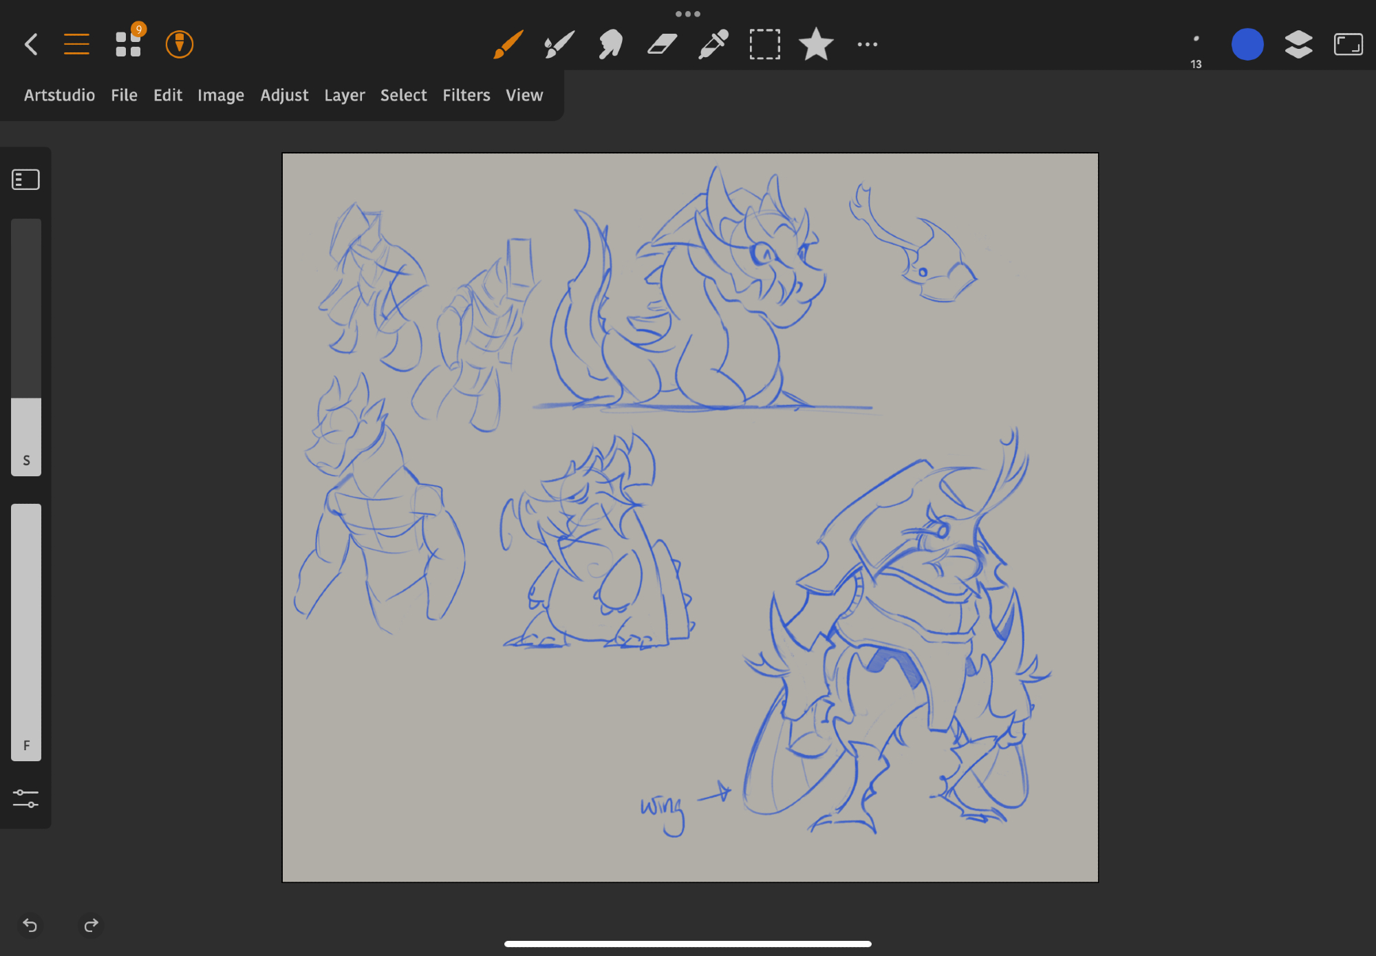1376x956 pixels.
Task: Open the orange hamburger menu
Action: pos(76,45)
